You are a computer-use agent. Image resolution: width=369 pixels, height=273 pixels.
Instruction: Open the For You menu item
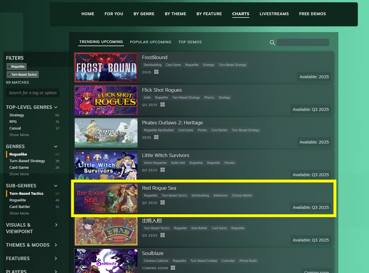click(x=114, y=14)
